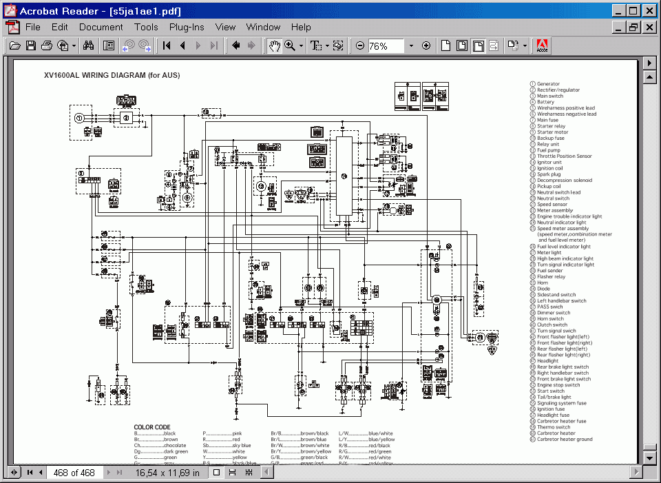Expand the text select tool dropdown
The image size is (661, 483).
tap(327, 46)
